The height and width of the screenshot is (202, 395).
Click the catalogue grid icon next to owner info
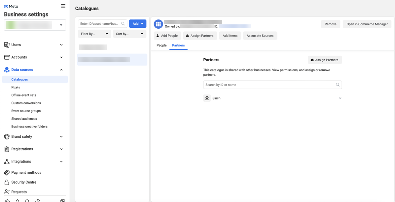pyautogui.click(x=158, y=24)
